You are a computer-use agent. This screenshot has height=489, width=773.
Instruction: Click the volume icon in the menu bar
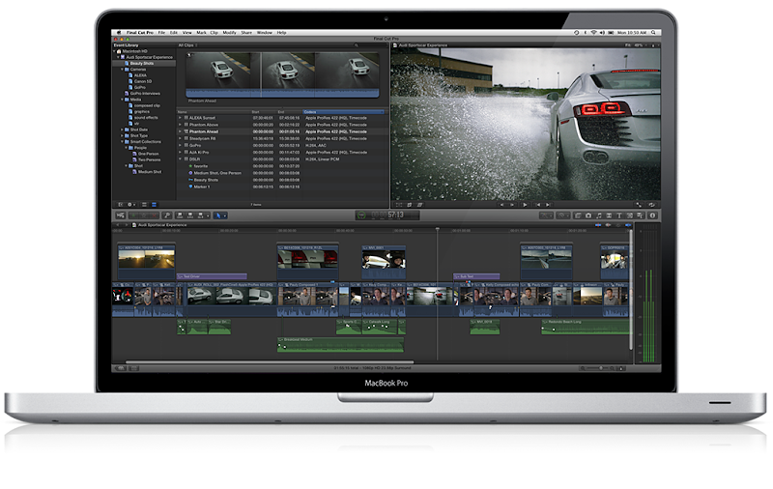click(x=602, y=33)
